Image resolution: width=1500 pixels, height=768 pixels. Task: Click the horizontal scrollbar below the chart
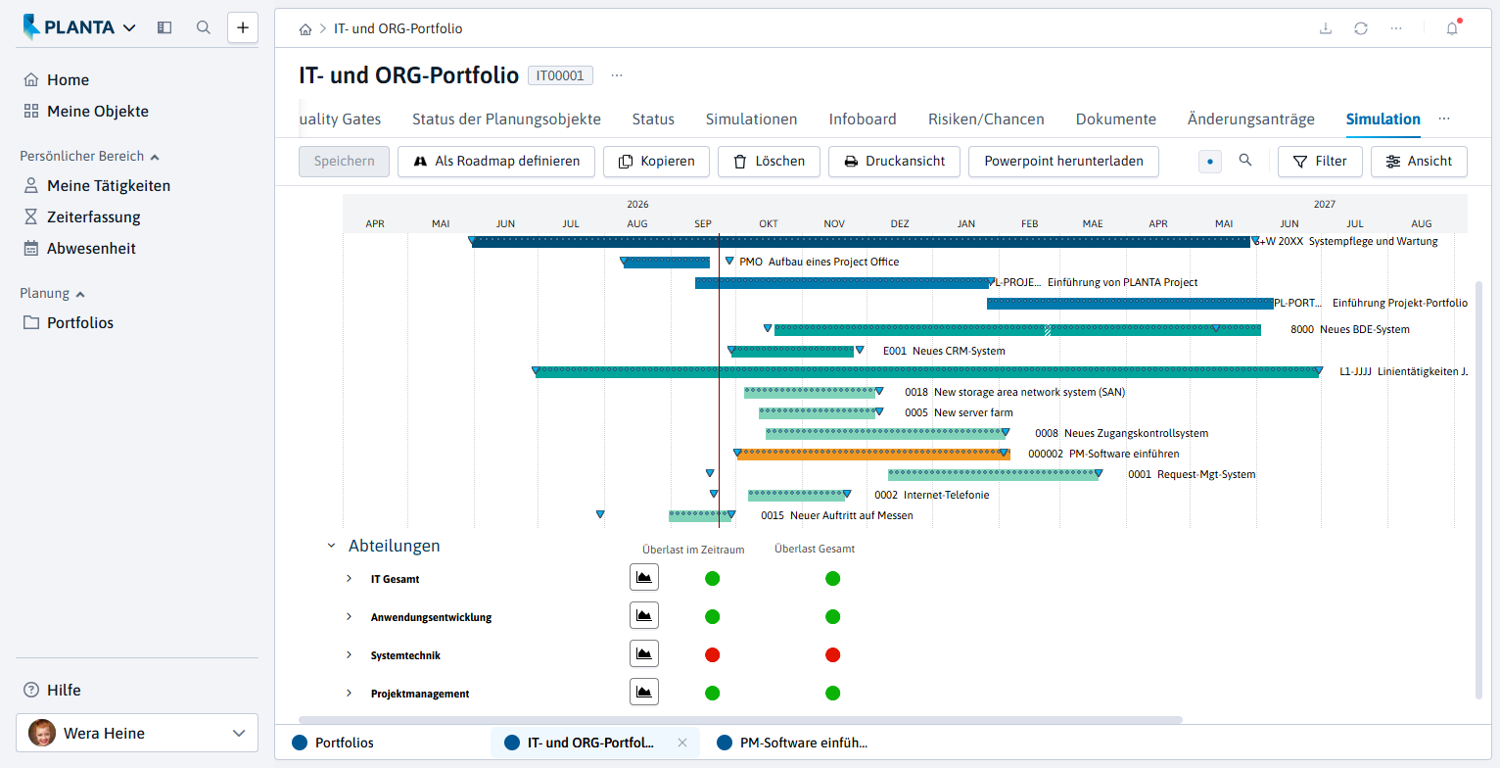coord(740,720)
